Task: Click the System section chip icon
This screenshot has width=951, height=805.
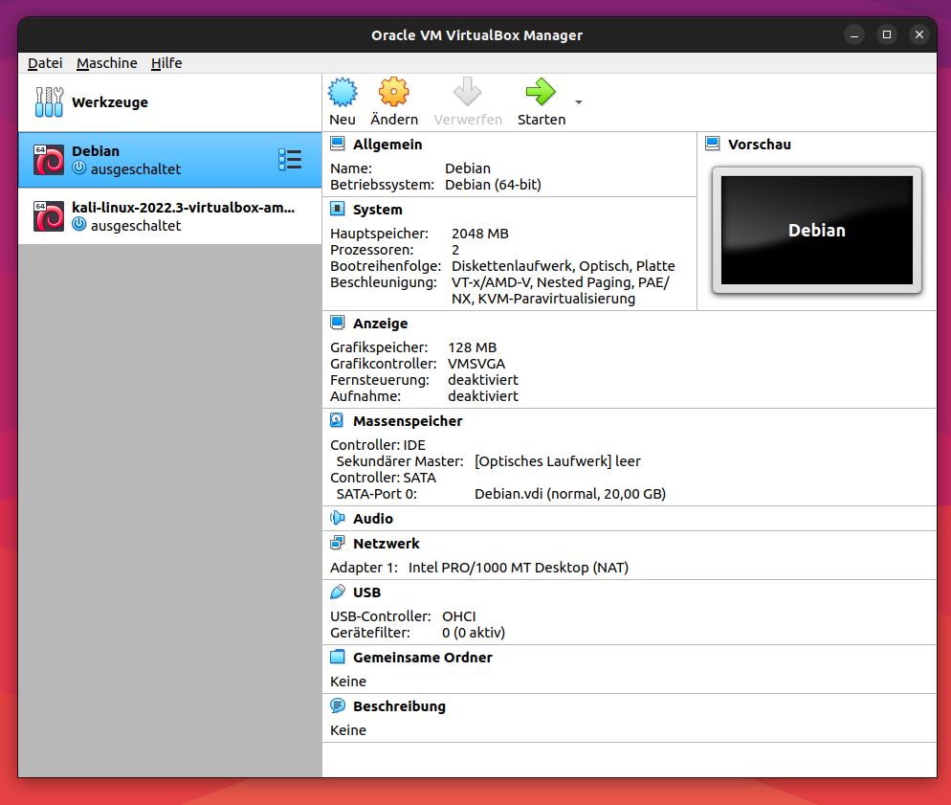Action: tap(337, 209)
